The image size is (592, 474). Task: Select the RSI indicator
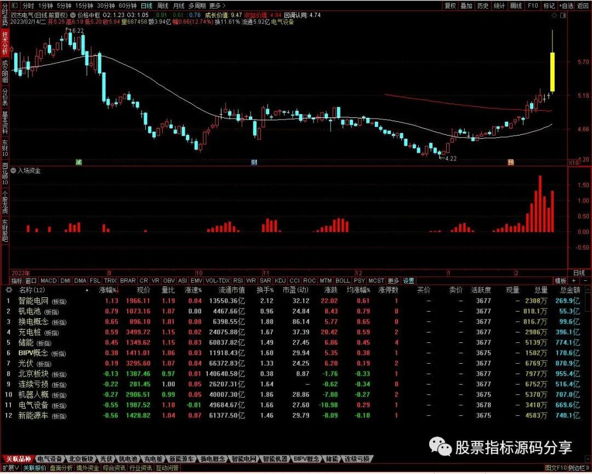click(x=238, y=281)
